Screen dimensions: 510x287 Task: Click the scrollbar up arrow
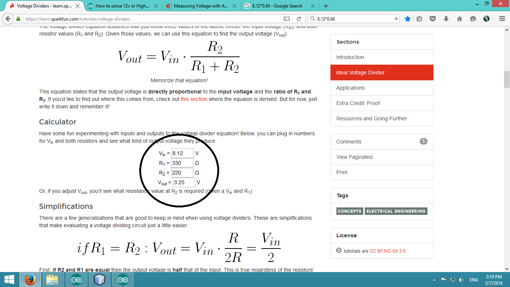pos(507,30)
